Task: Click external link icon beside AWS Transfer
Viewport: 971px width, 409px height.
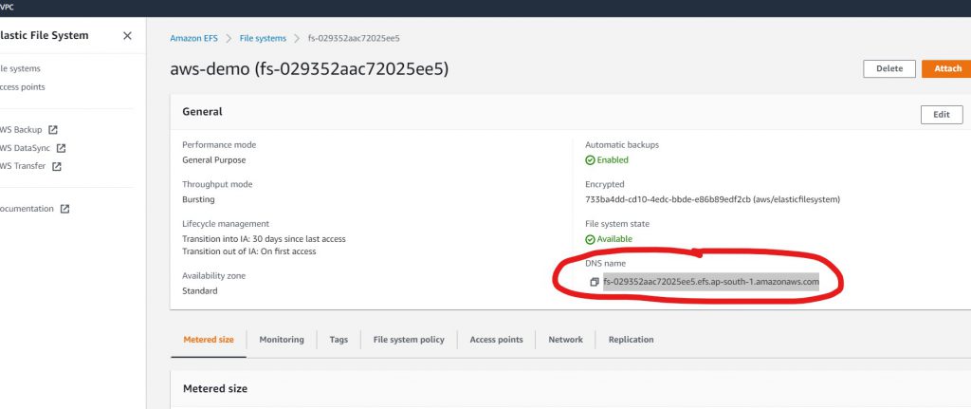Action: click(x=57, y=166)
